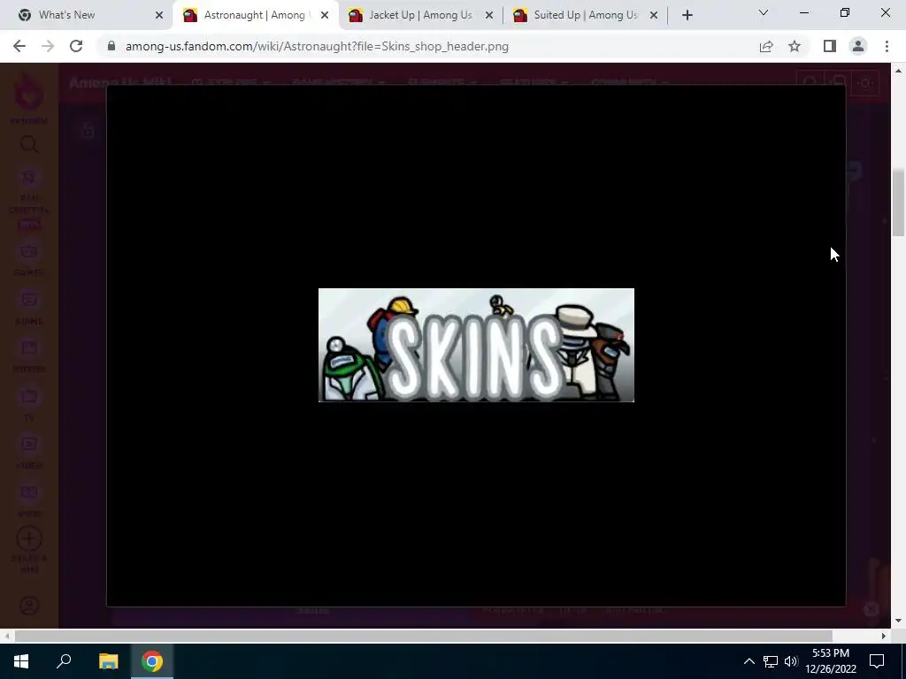This screenshot has height=679, width=906.
Task: Click the Chrome icon in the taskbar
Action: point(152,661)
